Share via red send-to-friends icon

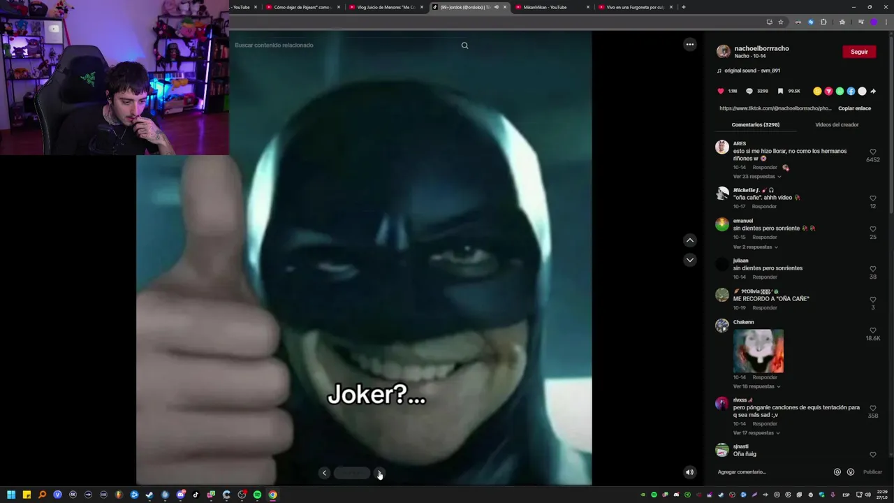click(x=828, y=91)
